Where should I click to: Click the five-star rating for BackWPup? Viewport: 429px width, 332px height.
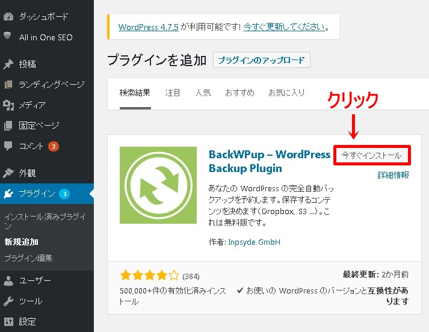click(150, 275)
